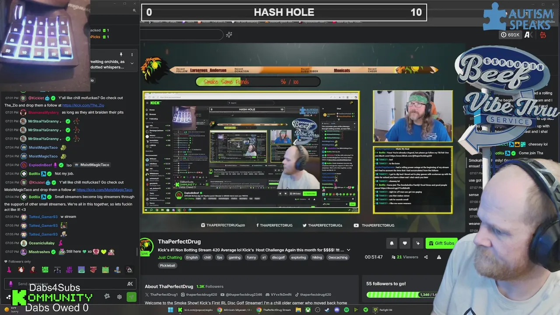Click the notification bell icon for ThaPerfectDrug
The height and width of the screenshot is (315, 560).
pyautogui.click(x=392, y=243)
